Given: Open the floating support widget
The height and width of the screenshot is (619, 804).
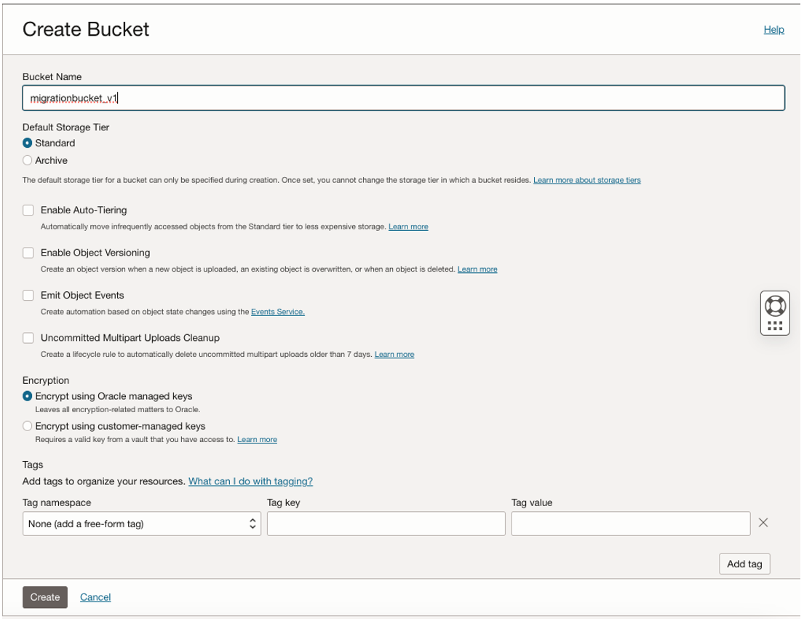Looking at the screenshot, I should pyautogui.click(x=774, y=312).
